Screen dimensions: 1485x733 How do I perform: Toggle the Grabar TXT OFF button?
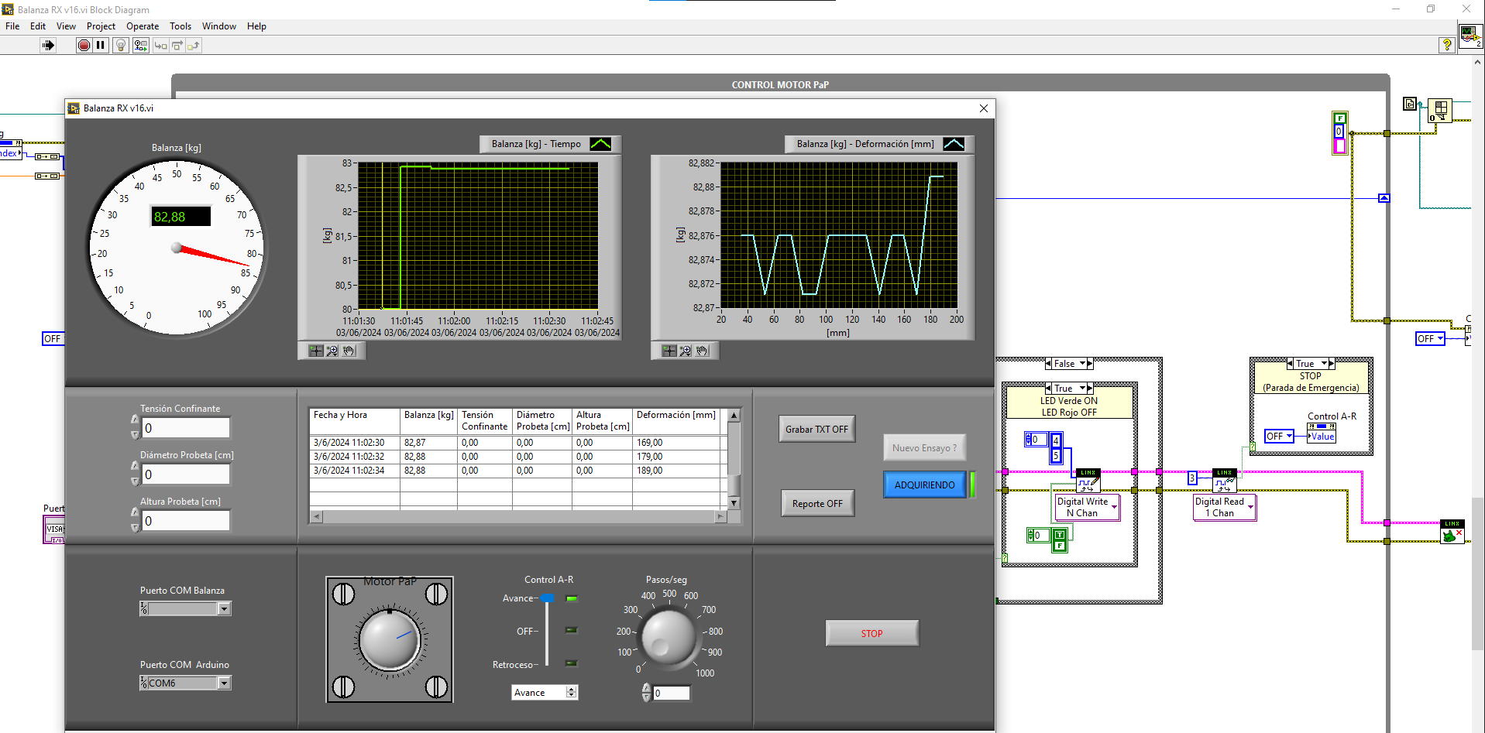click(x=816, y=430)
